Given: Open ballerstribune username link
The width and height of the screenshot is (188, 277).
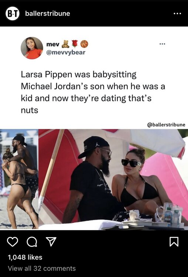Looking at the screenshot, I should click(x=48, y=14).
